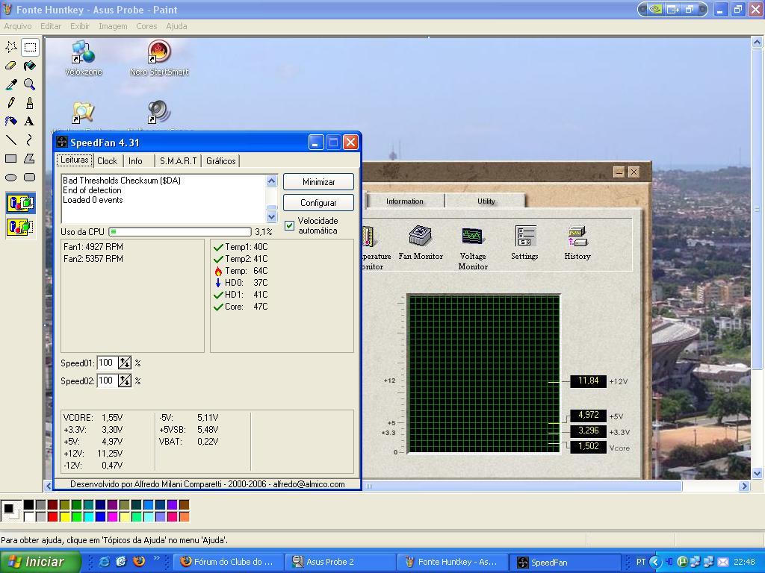Open the Editar menu

(x=51, y=26)
